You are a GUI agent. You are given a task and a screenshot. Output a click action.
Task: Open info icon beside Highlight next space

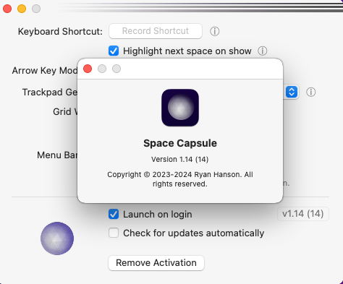pyautogui.click(x=262, y=51)
